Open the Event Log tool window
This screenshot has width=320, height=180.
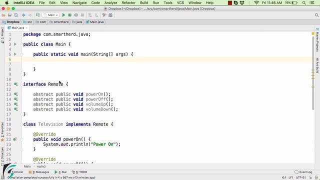[x=303, y=172]
